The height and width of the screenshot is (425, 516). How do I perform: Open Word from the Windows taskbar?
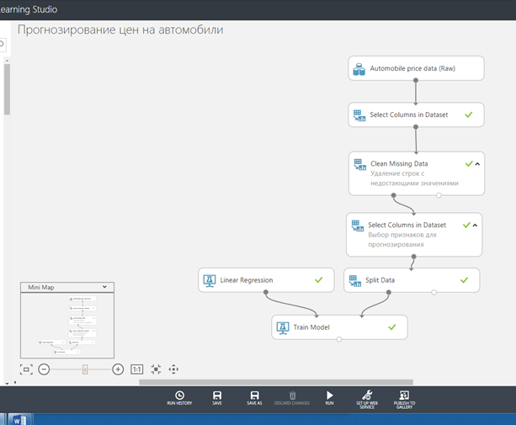coord(19,418)
